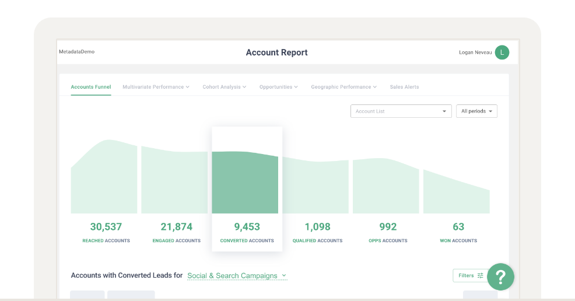Click the Logan Neveau user name
The image size is (575, 301).
(x=475, y=52)
